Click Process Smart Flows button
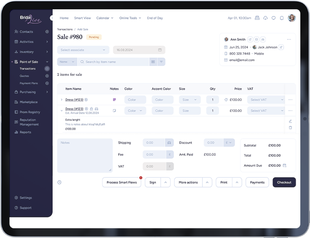 point(122,182)
